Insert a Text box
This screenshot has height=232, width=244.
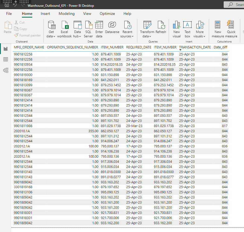tap(187, 29)
